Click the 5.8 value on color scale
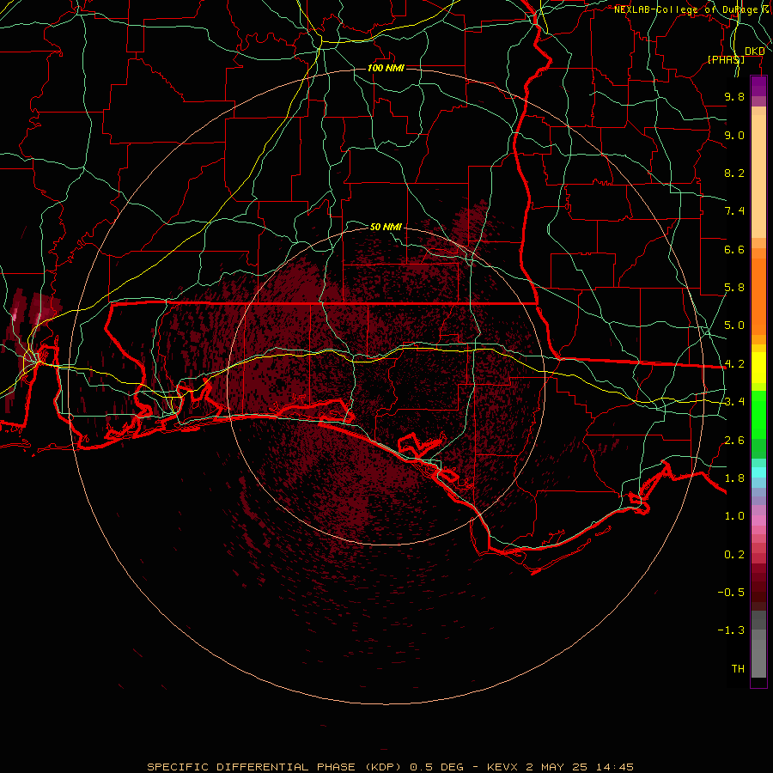Screen dimensions: 773x773 click(734, 288)
